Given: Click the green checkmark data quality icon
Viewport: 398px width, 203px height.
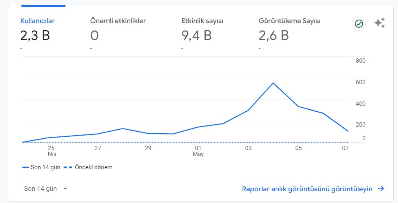Looking at the screenshot, I should (359, 24).
